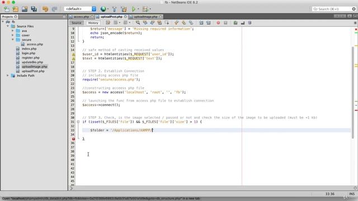The width and height of the screenshot is (358, 201).
Task: Click the Open Project toolbar icon
Action: click(25, 9)
